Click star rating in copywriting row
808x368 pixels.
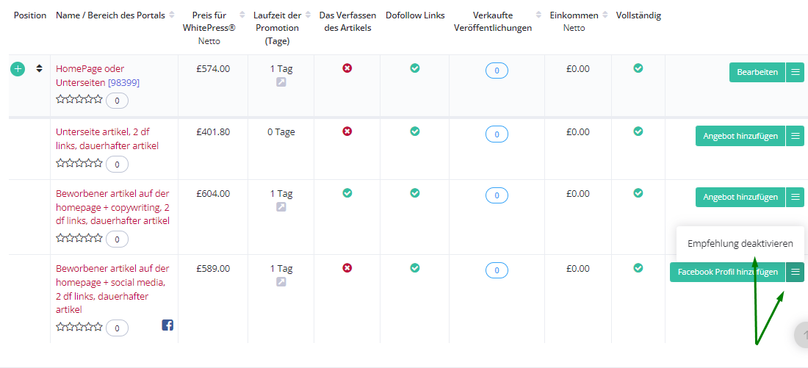point(79,237)
